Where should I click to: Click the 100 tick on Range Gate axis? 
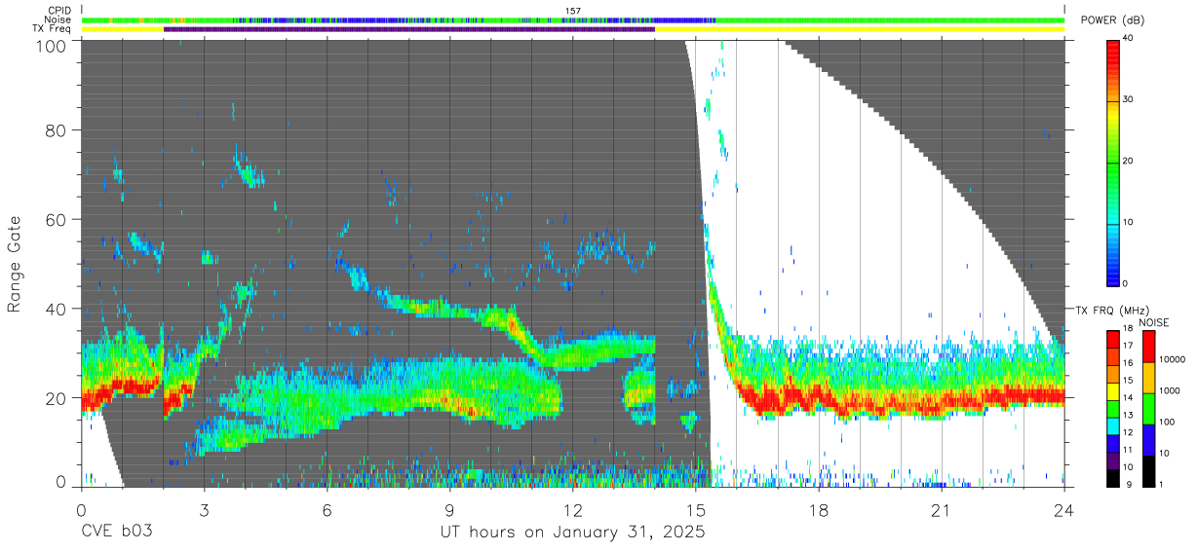coord(51,45)
